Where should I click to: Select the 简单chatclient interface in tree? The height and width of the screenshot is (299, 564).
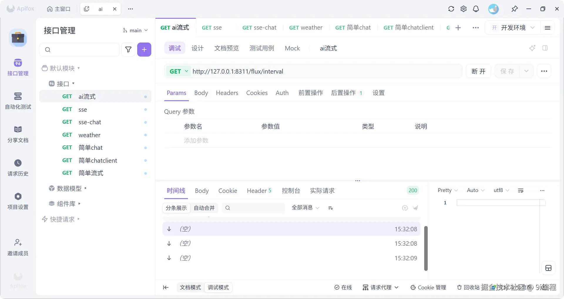tap(95, 160)
